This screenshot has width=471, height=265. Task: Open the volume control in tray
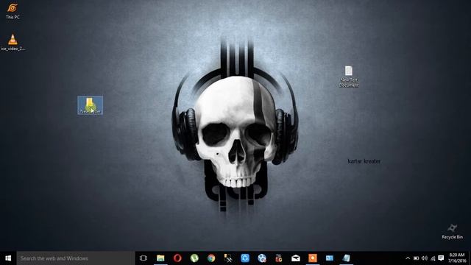click(x=425, y=258)
